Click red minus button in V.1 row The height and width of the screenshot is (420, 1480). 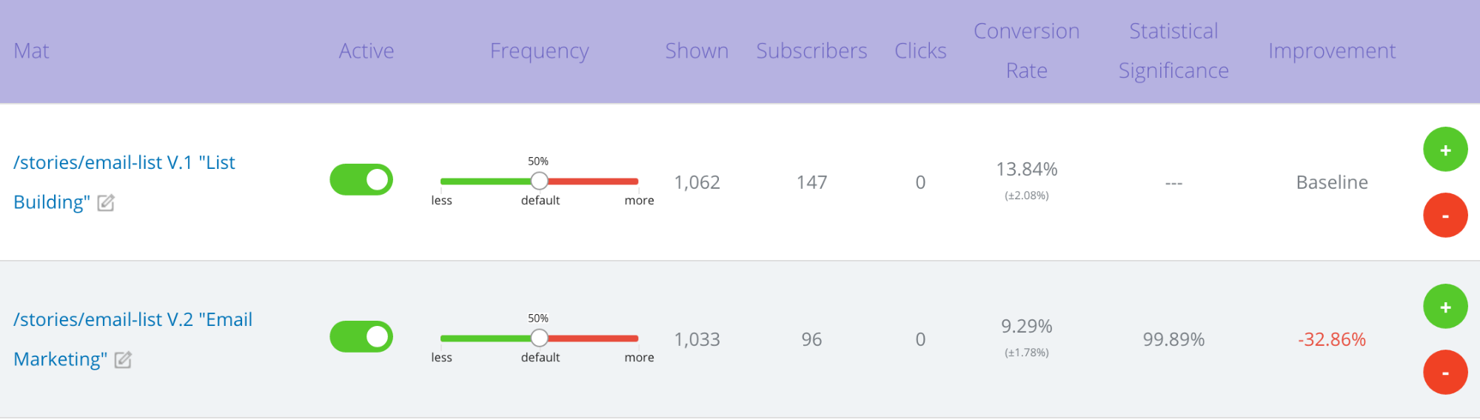tap(1445, 216)
